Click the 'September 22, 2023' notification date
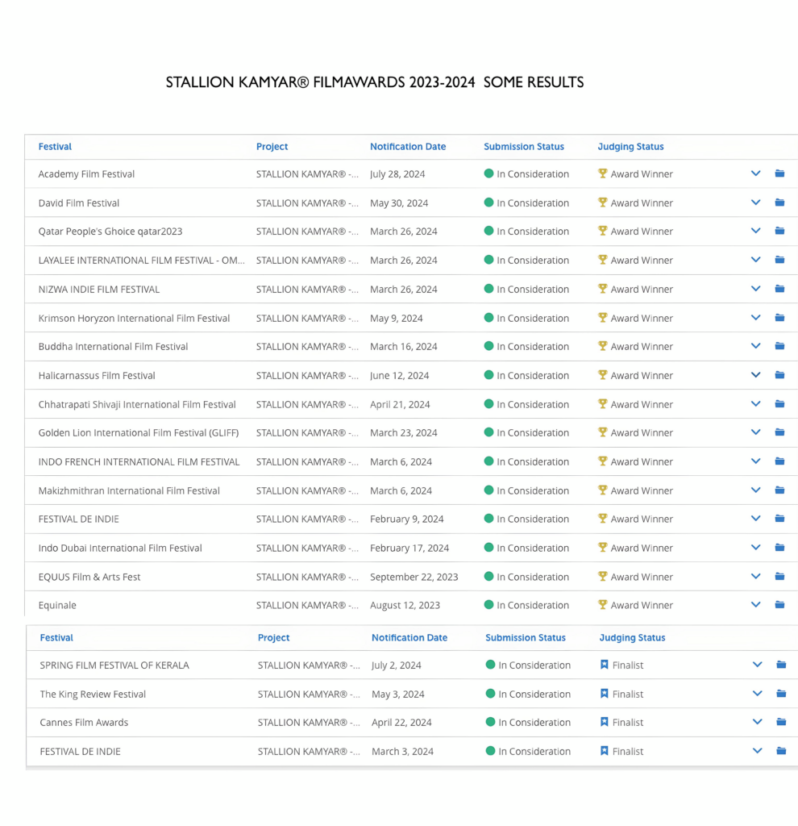The width and height of the screenshot is (798, 826). 414,577
